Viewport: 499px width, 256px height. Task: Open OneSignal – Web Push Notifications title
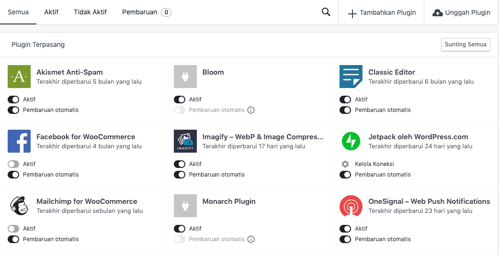tap(429, 201)
